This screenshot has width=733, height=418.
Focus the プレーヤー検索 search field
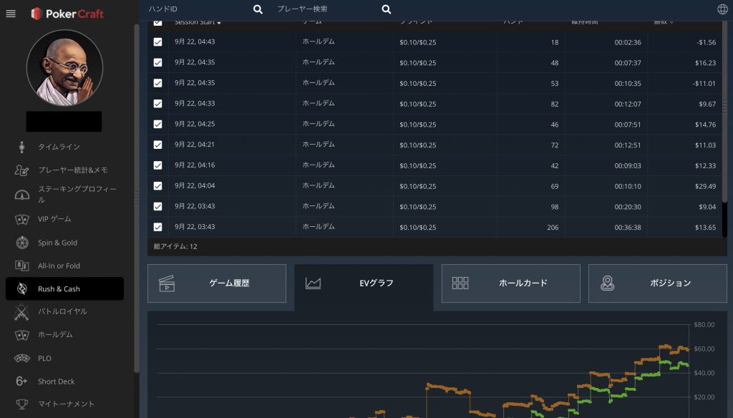[x=328, y=9]
